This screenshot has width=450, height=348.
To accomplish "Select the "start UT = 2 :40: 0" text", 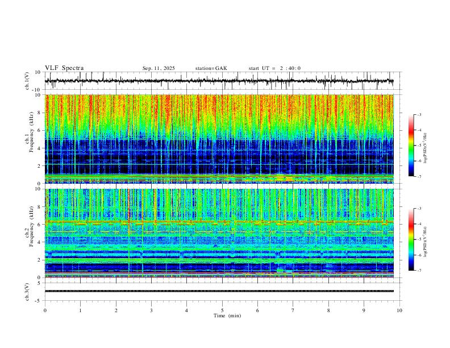I will pos(274,68).
